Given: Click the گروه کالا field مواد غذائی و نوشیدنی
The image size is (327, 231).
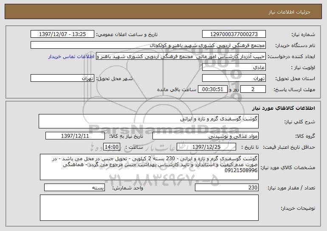Looking at the screenshot, I should click(206, 136).
